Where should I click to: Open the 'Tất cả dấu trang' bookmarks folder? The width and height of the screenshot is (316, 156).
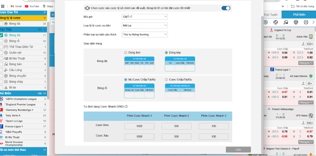[x=302, y=6]
